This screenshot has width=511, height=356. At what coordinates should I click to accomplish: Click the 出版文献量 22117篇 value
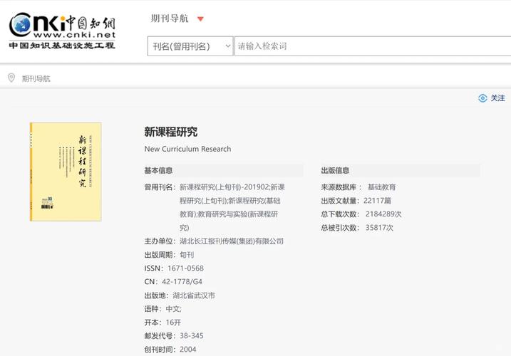(378, 201)
